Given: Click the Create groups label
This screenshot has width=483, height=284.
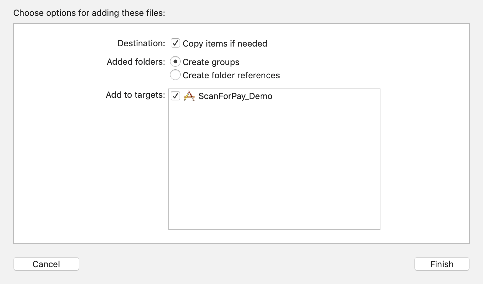Looking at the screenshot, I should [211, 62].
